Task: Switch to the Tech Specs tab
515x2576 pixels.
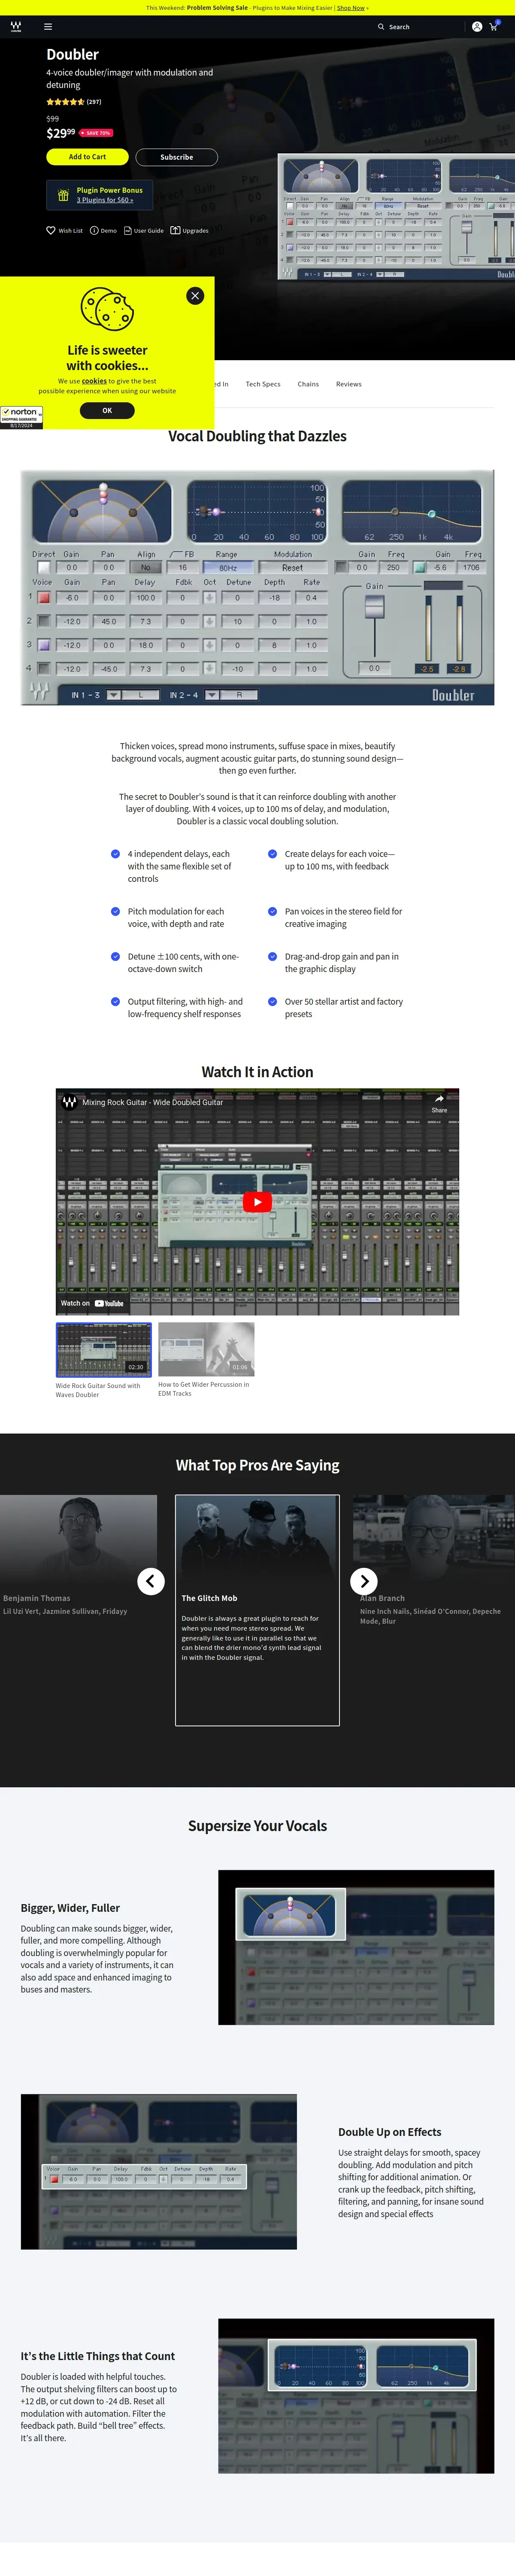Action: point(263,384)
